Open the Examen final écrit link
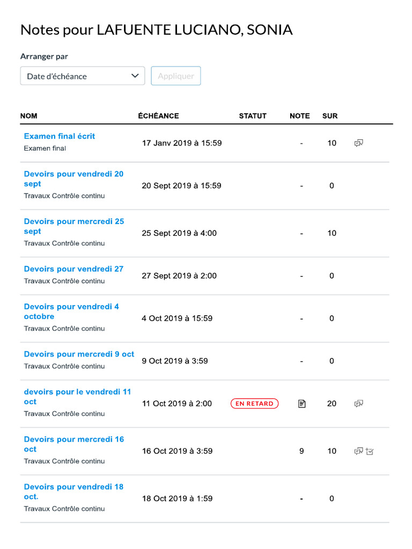Screen dimensions: 412x549 tap(60, 136)
